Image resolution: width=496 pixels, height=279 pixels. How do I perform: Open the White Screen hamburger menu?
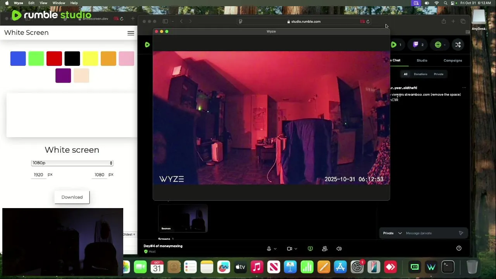click(x=131, y=33)
